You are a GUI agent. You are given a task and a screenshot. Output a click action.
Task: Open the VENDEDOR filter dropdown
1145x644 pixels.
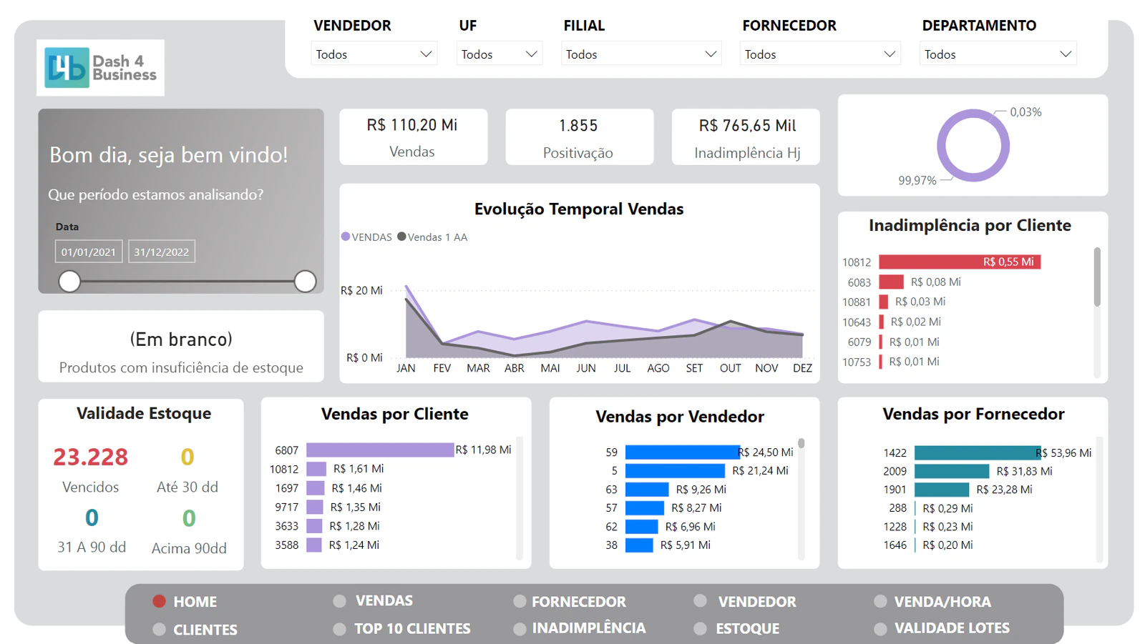coord(374,54)
